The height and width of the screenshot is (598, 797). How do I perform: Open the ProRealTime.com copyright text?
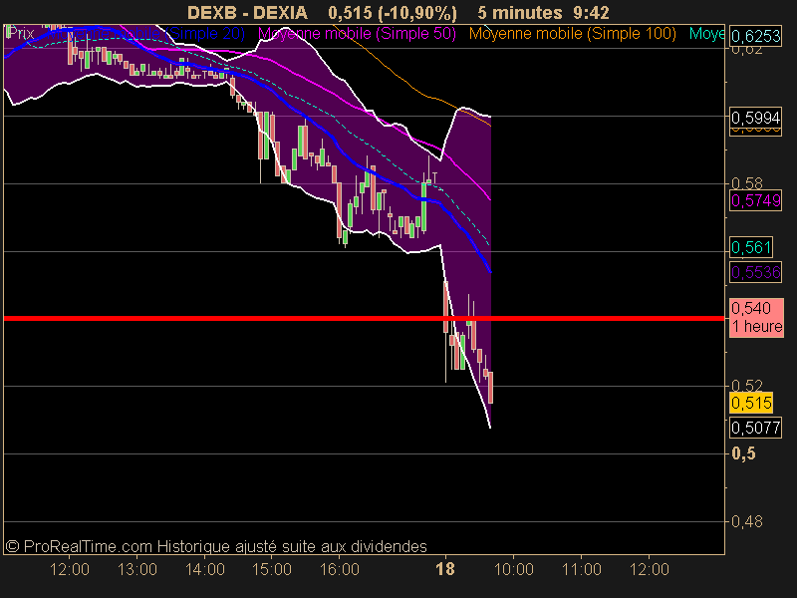click(x=216, y=546)
